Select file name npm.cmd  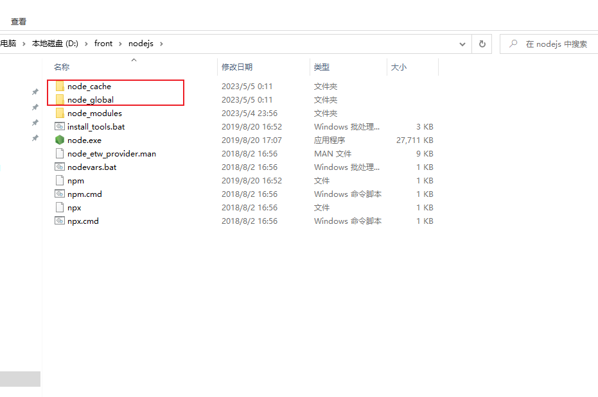point(85,194)
